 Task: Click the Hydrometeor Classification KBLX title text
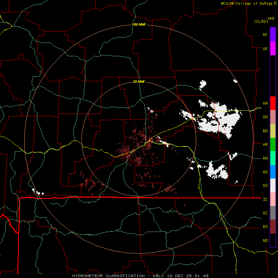pos(140,276)
